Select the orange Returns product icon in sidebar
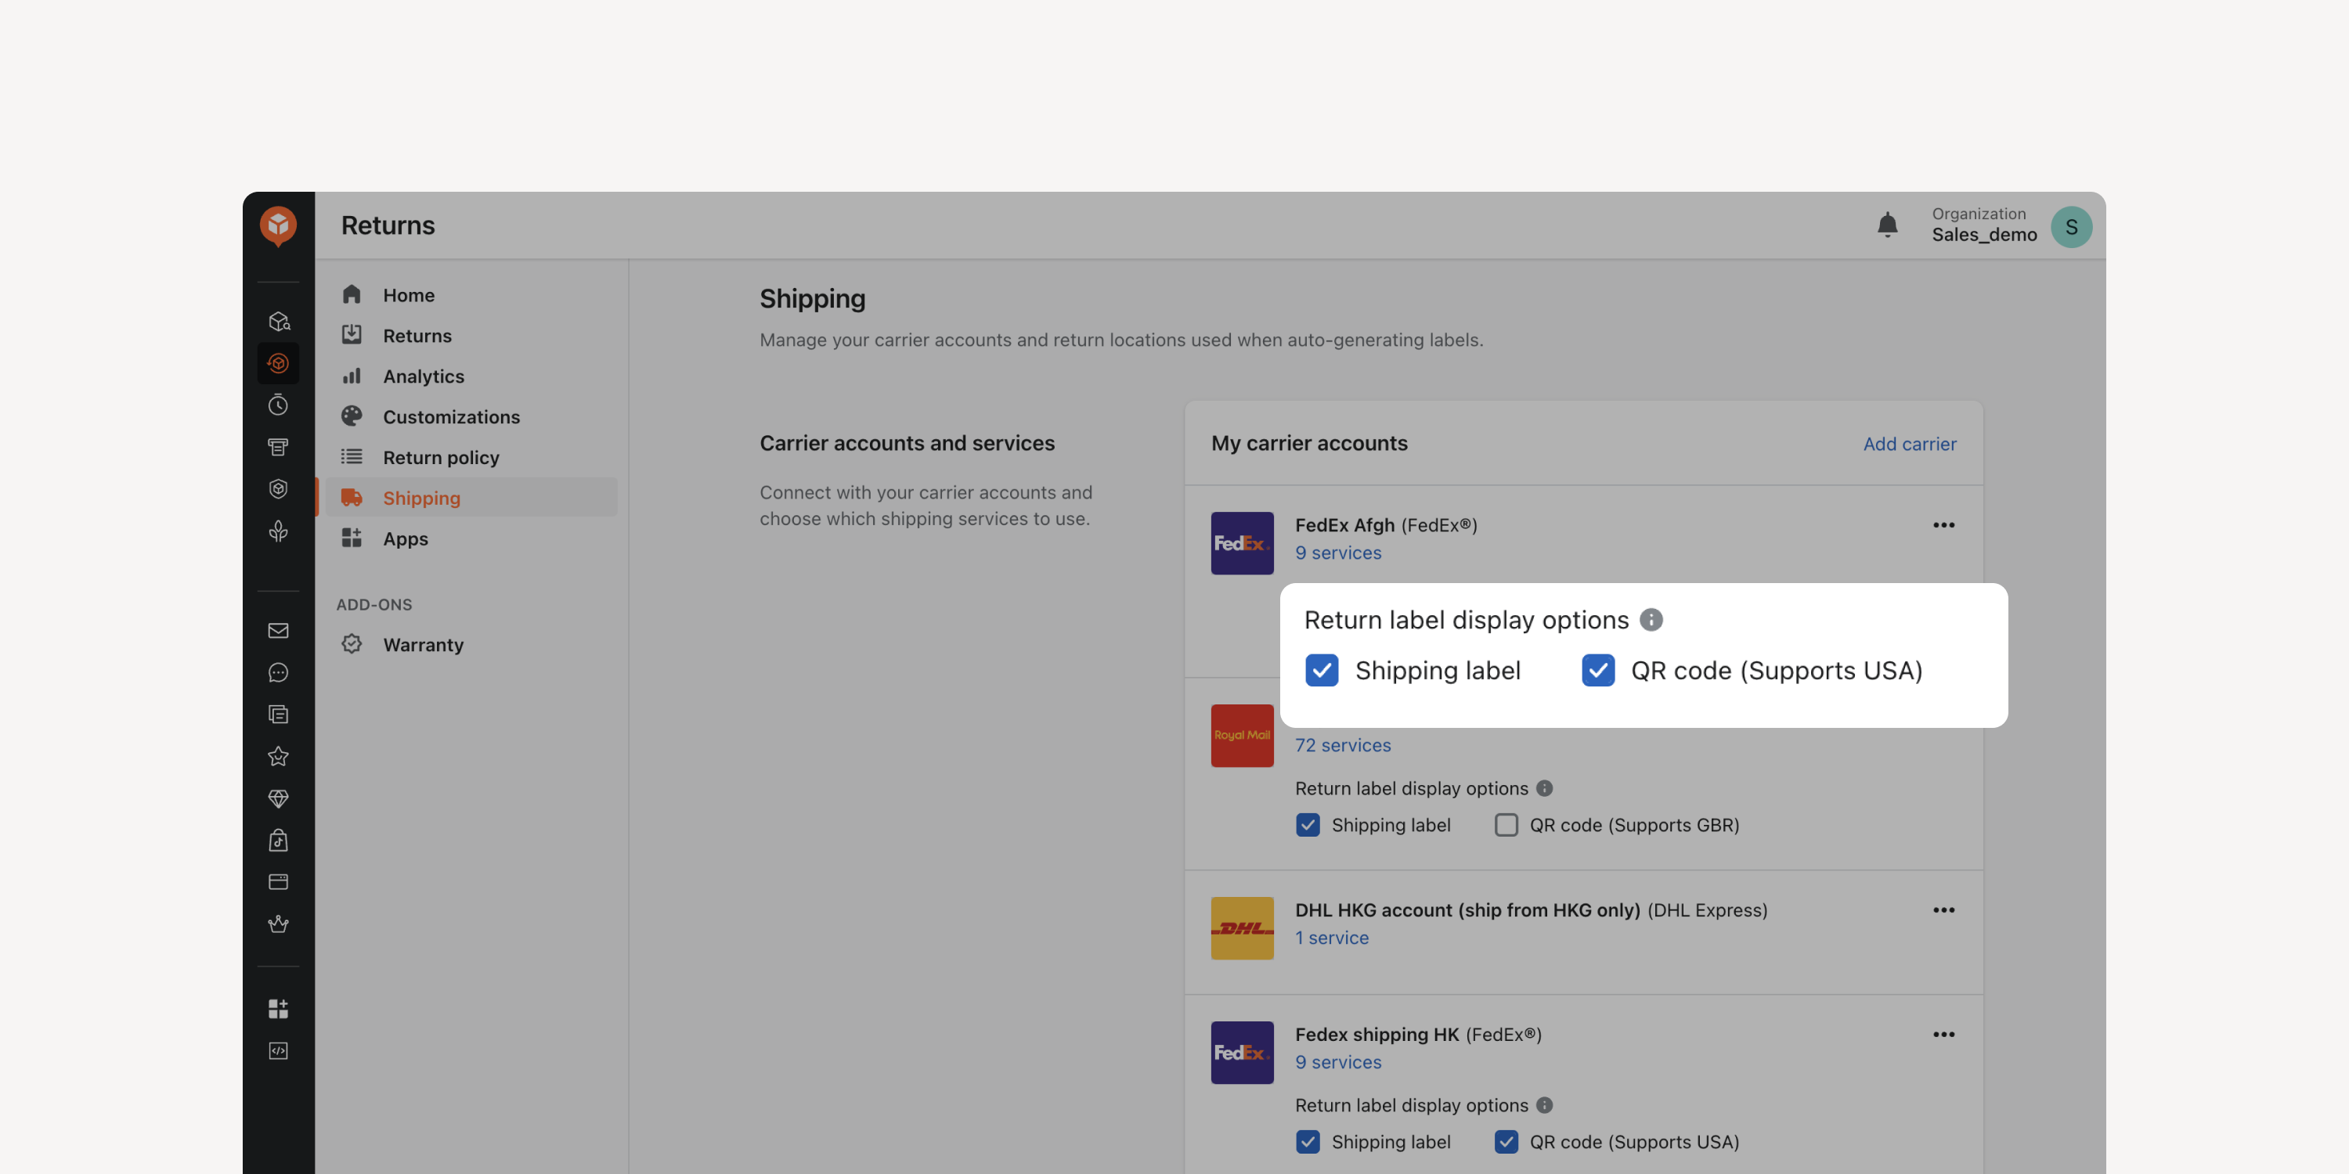This screenshot has width=2349, height=1174. click(x=278, y=363)
